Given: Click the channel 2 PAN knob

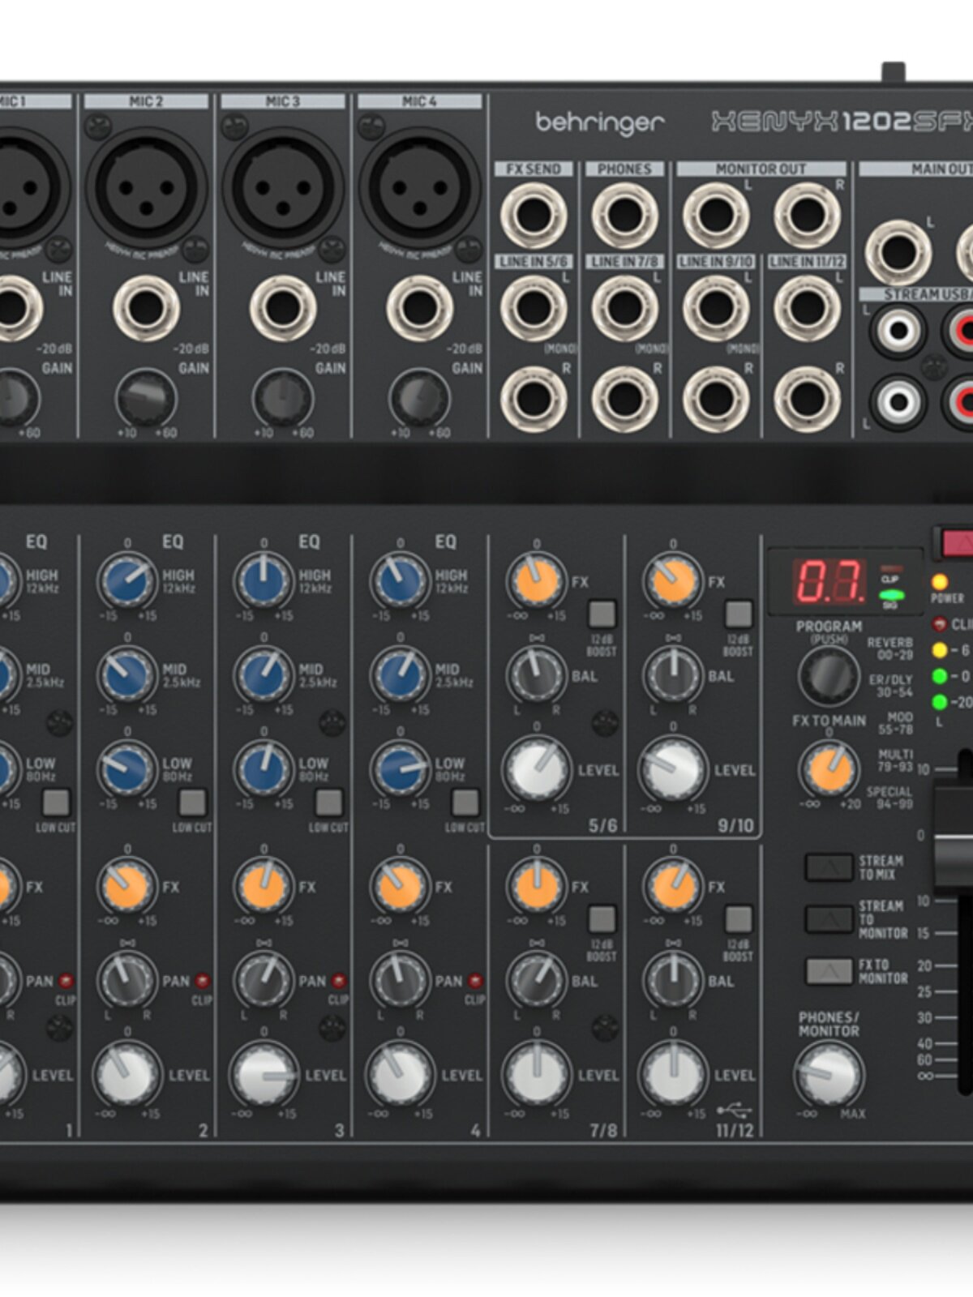Looking at the screenshot, I should 127,980.
